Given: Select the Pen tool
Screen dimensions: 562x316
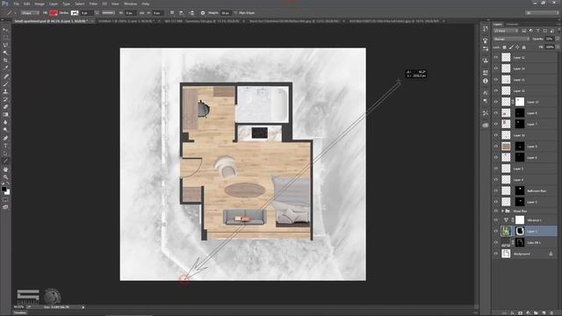Looking at the screenshot, I should (x=5, y=138).
